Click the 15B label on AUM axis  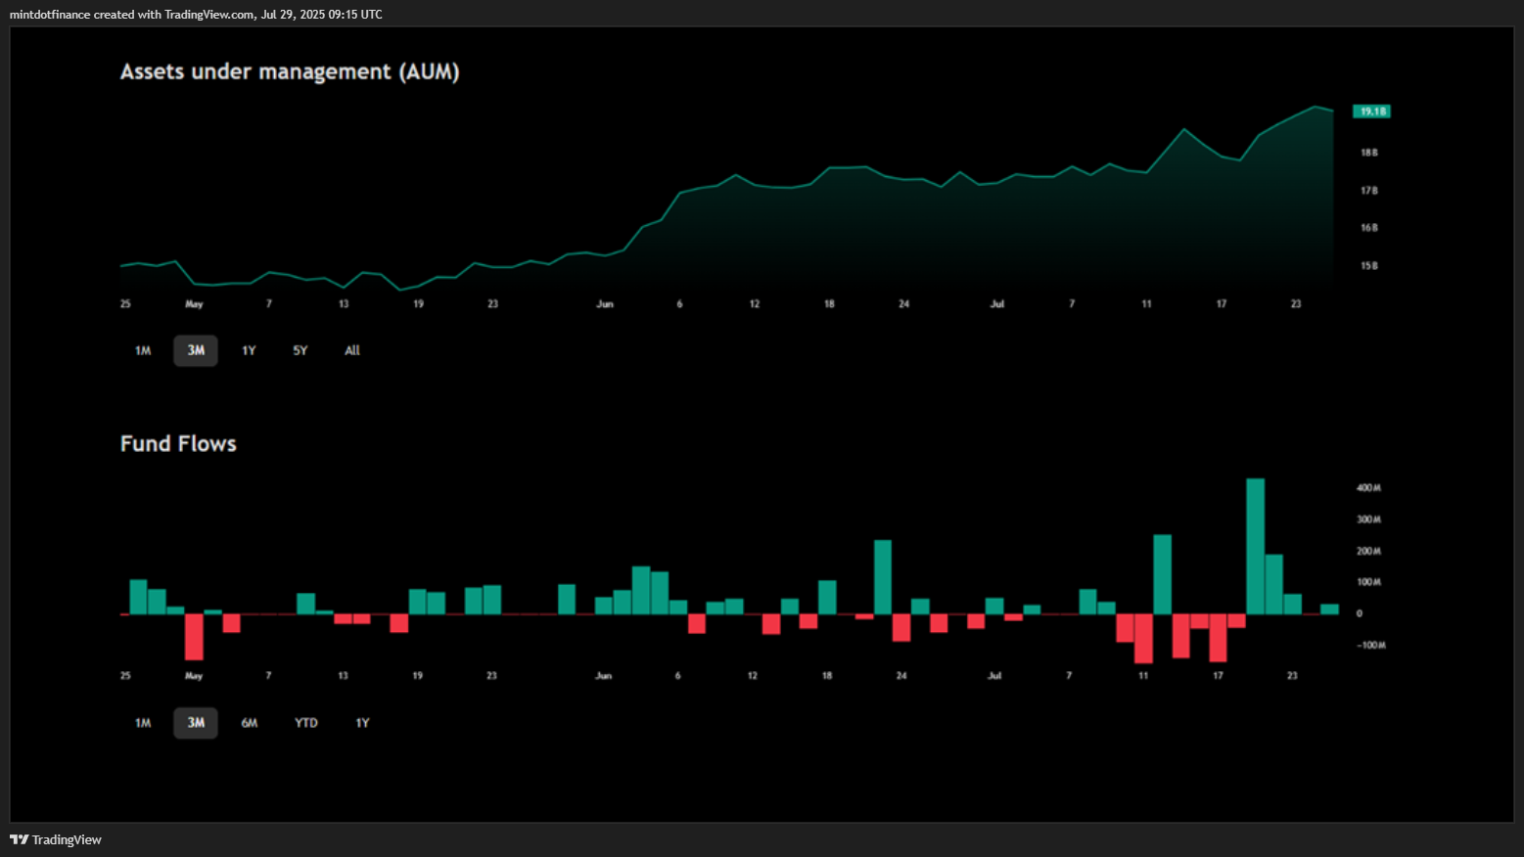coord(1368,266)
